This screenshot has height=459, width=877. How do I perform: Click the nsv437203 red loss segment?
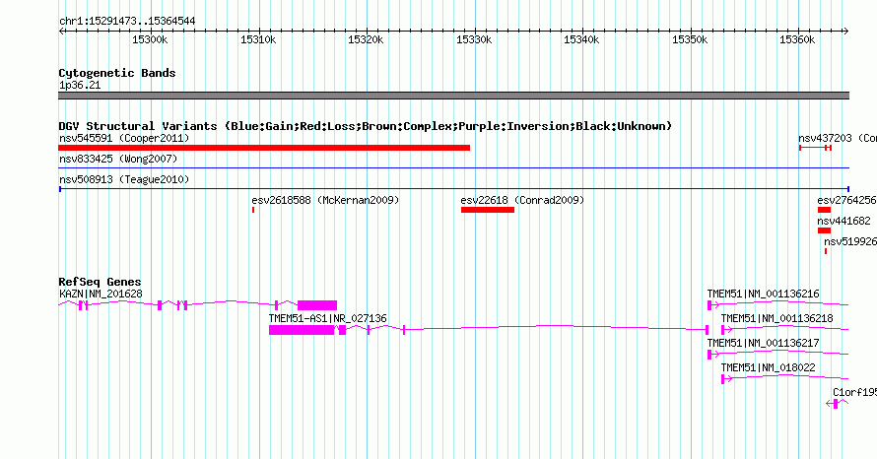point(816,148)
